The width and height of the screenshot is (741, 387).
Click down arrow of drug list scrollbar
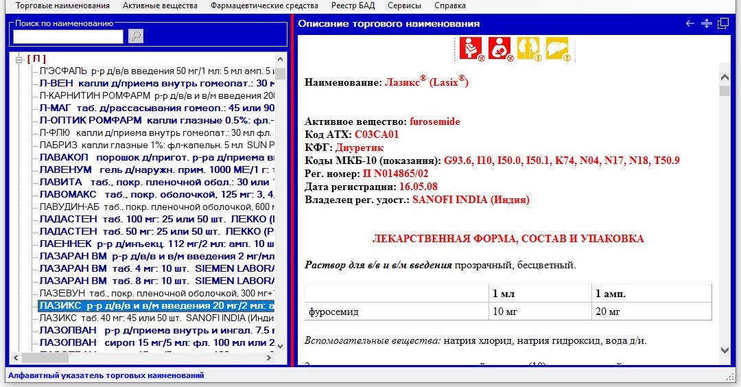point(280,347)
